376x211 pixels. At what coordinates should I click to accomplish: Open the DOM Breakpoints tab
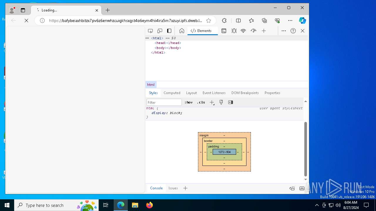pyautogui.click(x=245, y=93)
